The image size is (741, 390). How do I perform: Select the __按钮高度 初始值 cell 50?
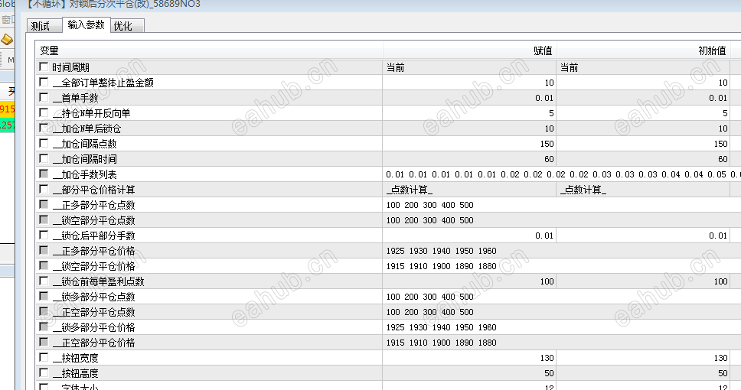click(643, 373)
